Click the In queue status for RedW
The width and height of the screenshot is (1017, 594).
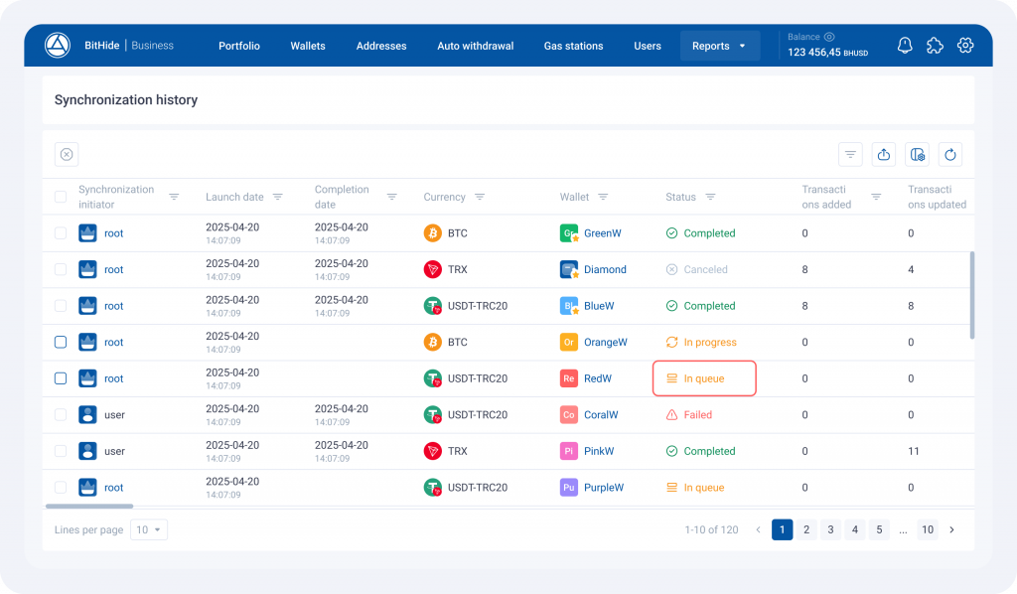704,378
